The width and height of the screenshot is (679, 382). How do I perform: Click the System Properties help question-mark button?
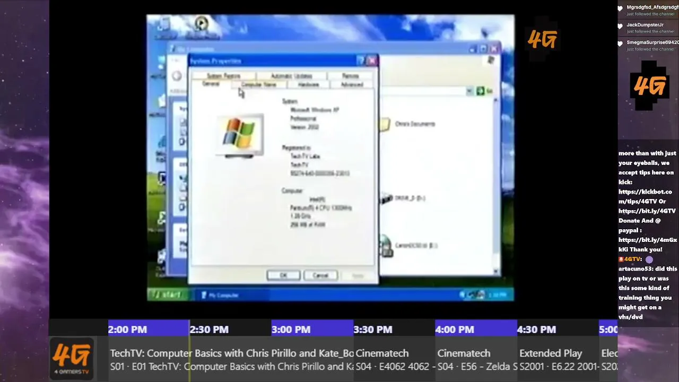pyautogui.click(x=360, y=60)
